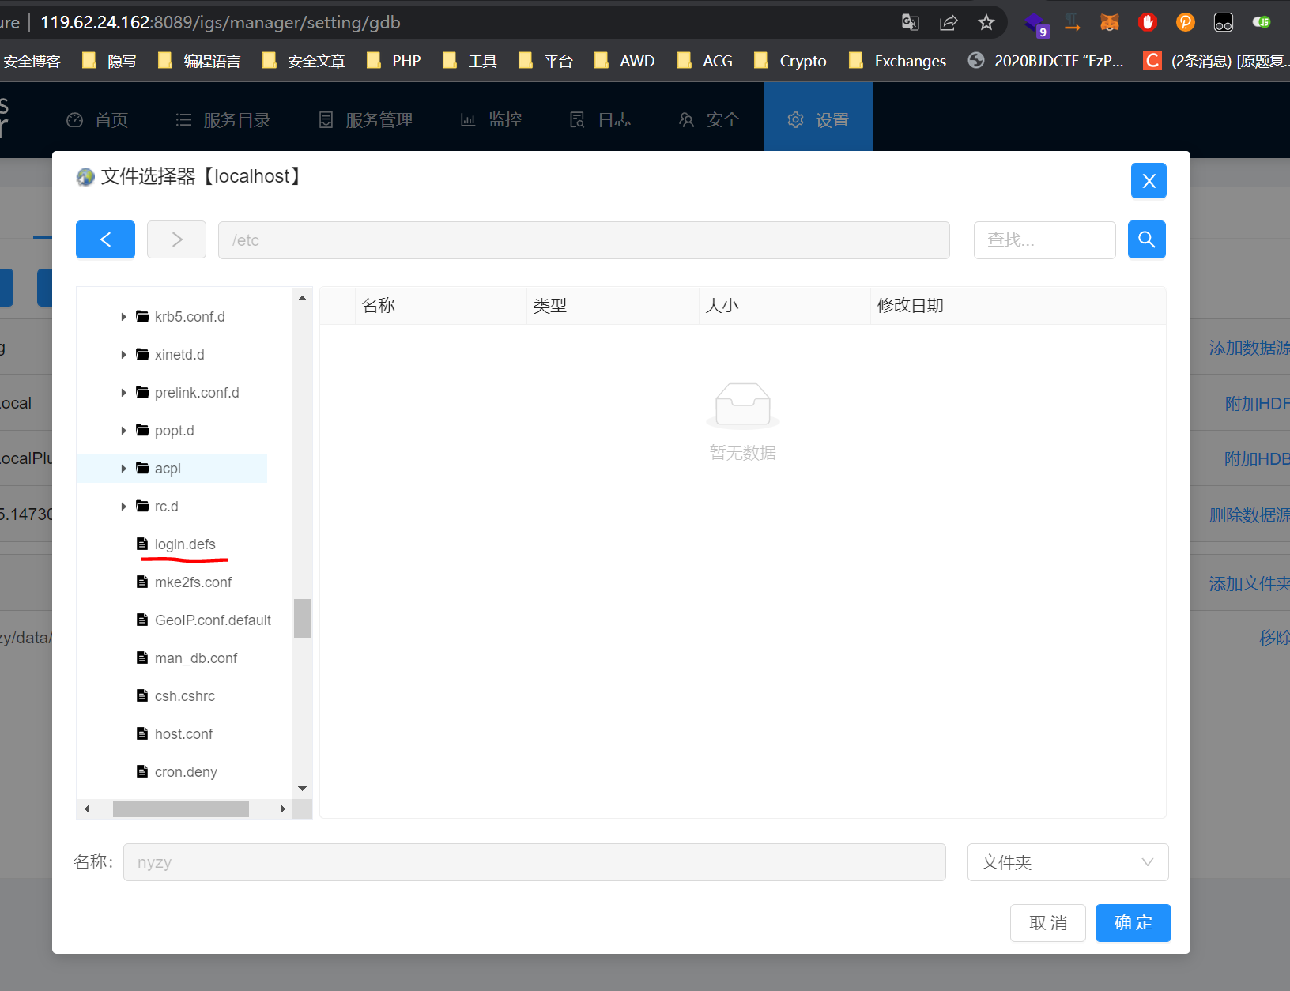Select the rc.d folder label
The image size is (1290, 991).
click(167, 507)
